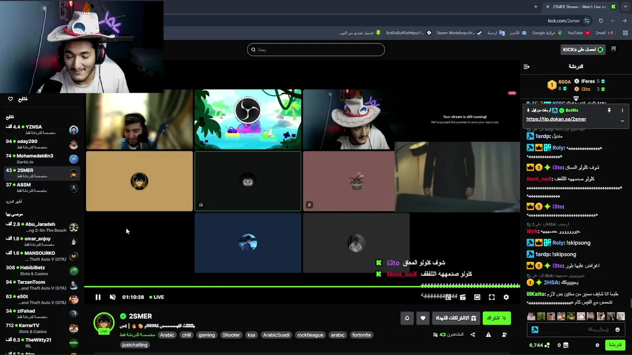Open the oday290 channel in the sidebar
The height and width of the screenshot is (355, 632).
tap(42, 144)
